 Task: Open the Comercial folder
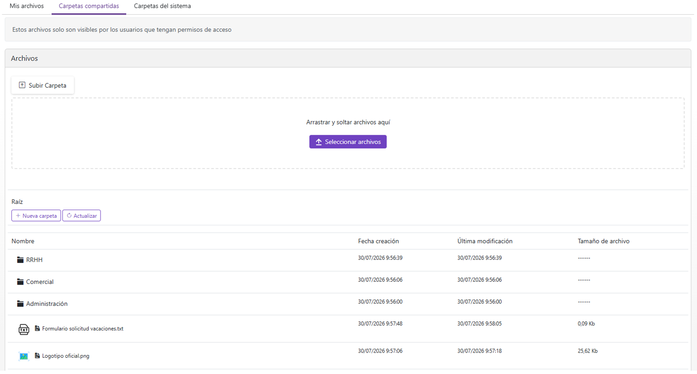[40, 282]
